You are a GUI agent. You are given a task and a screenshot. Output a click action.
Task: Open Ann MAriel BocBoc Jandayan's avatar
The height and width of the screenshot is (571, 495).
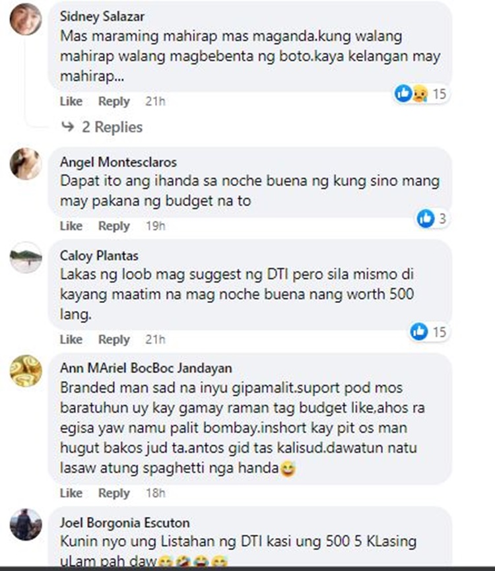pos(26,370)
